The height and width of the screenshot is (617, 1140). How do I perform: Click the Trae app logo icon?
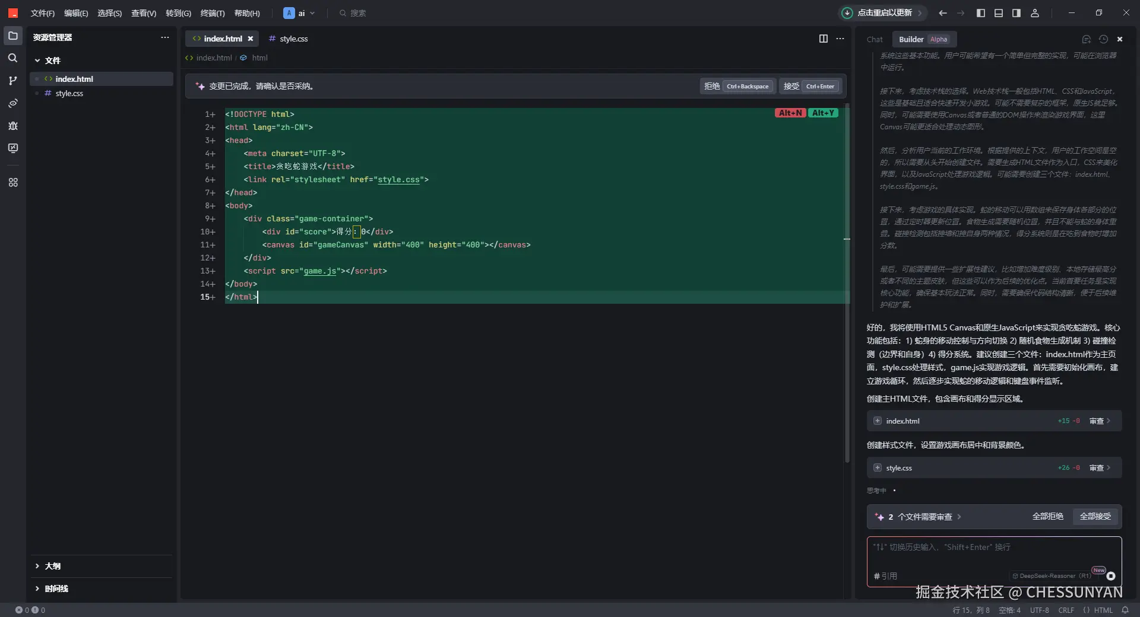coord(13,13)
